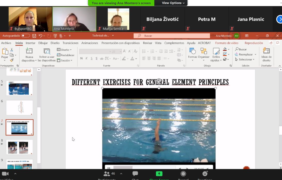Open the Seleccionar dropdown
Screen dimensions: 282x180
[x=245, y=59]
